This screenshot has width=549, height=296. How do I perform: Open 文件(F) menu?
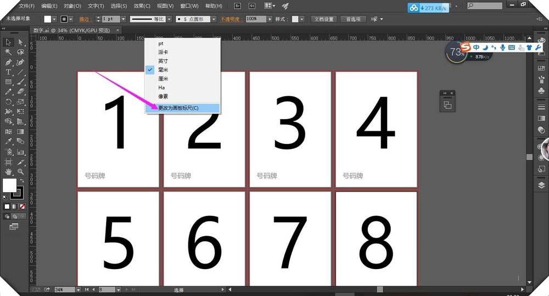tap(26, 6)
